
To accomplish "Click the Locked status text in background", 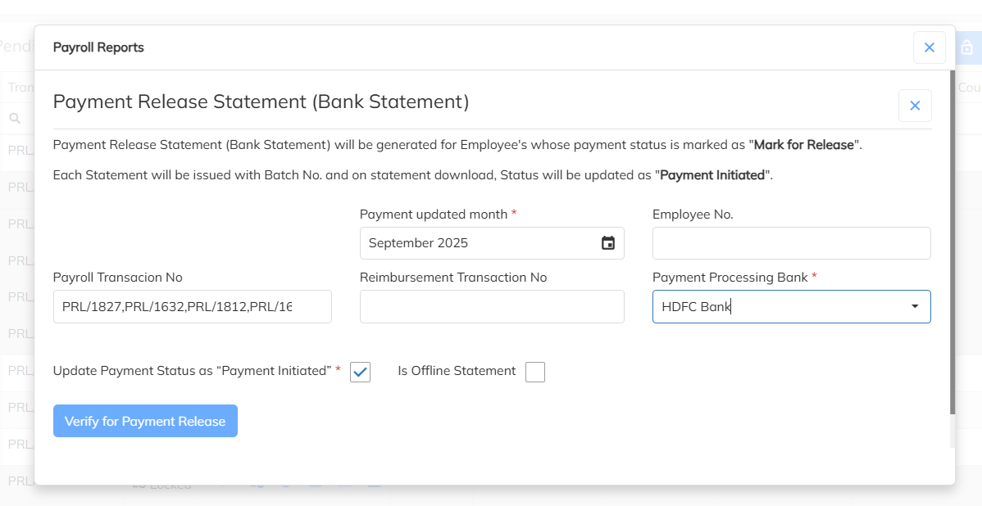I will coord(169,486).
